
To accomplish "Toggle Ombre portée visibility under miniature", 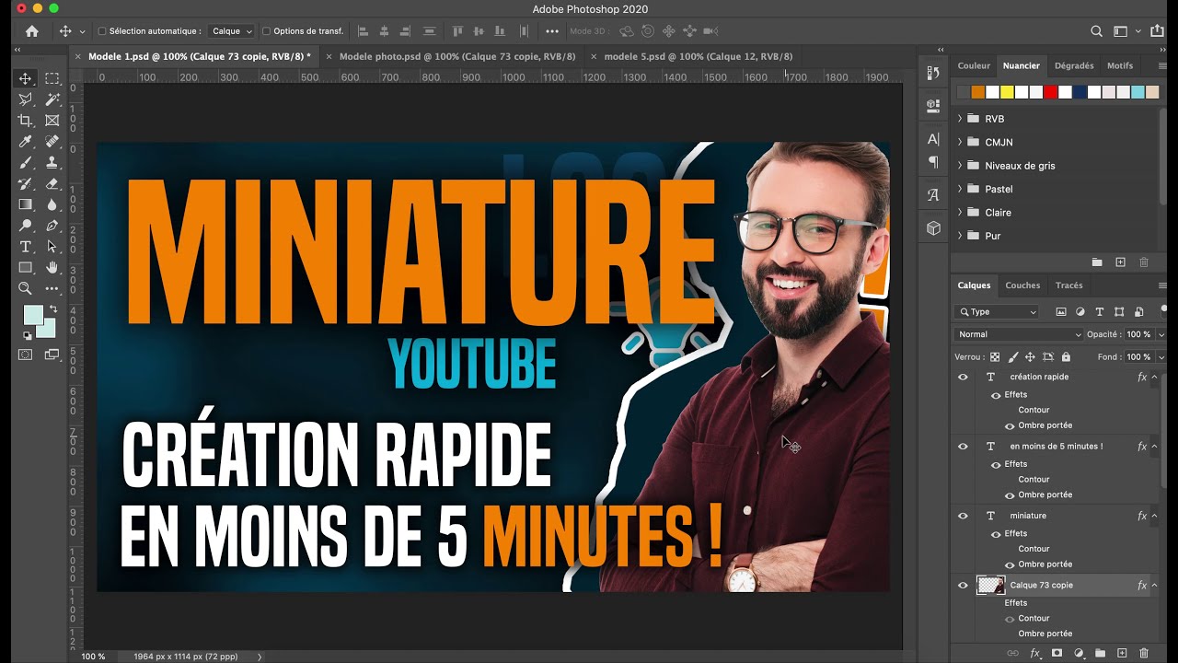I will point(1010,564).
